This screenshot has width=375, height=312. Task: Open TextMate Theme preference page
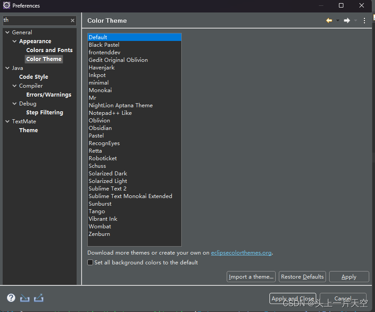pos(29,130)
